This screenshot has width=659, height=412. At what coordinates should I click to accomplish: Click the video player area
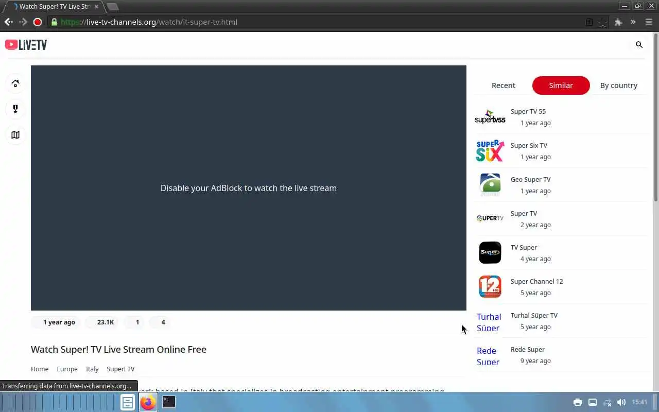[x=249, y=188]
